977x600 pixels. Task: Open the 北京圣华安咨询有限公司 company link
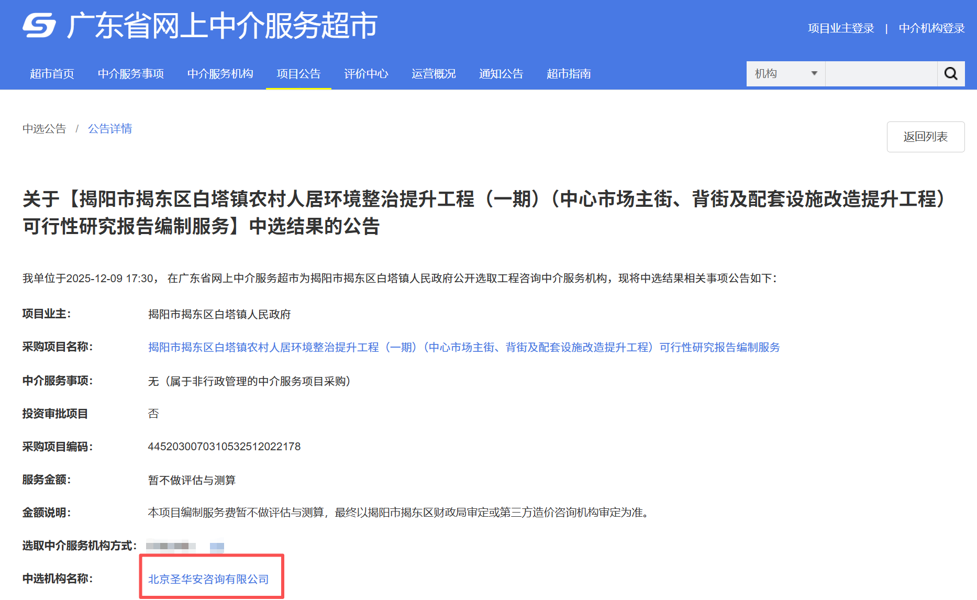pos(208,579)
